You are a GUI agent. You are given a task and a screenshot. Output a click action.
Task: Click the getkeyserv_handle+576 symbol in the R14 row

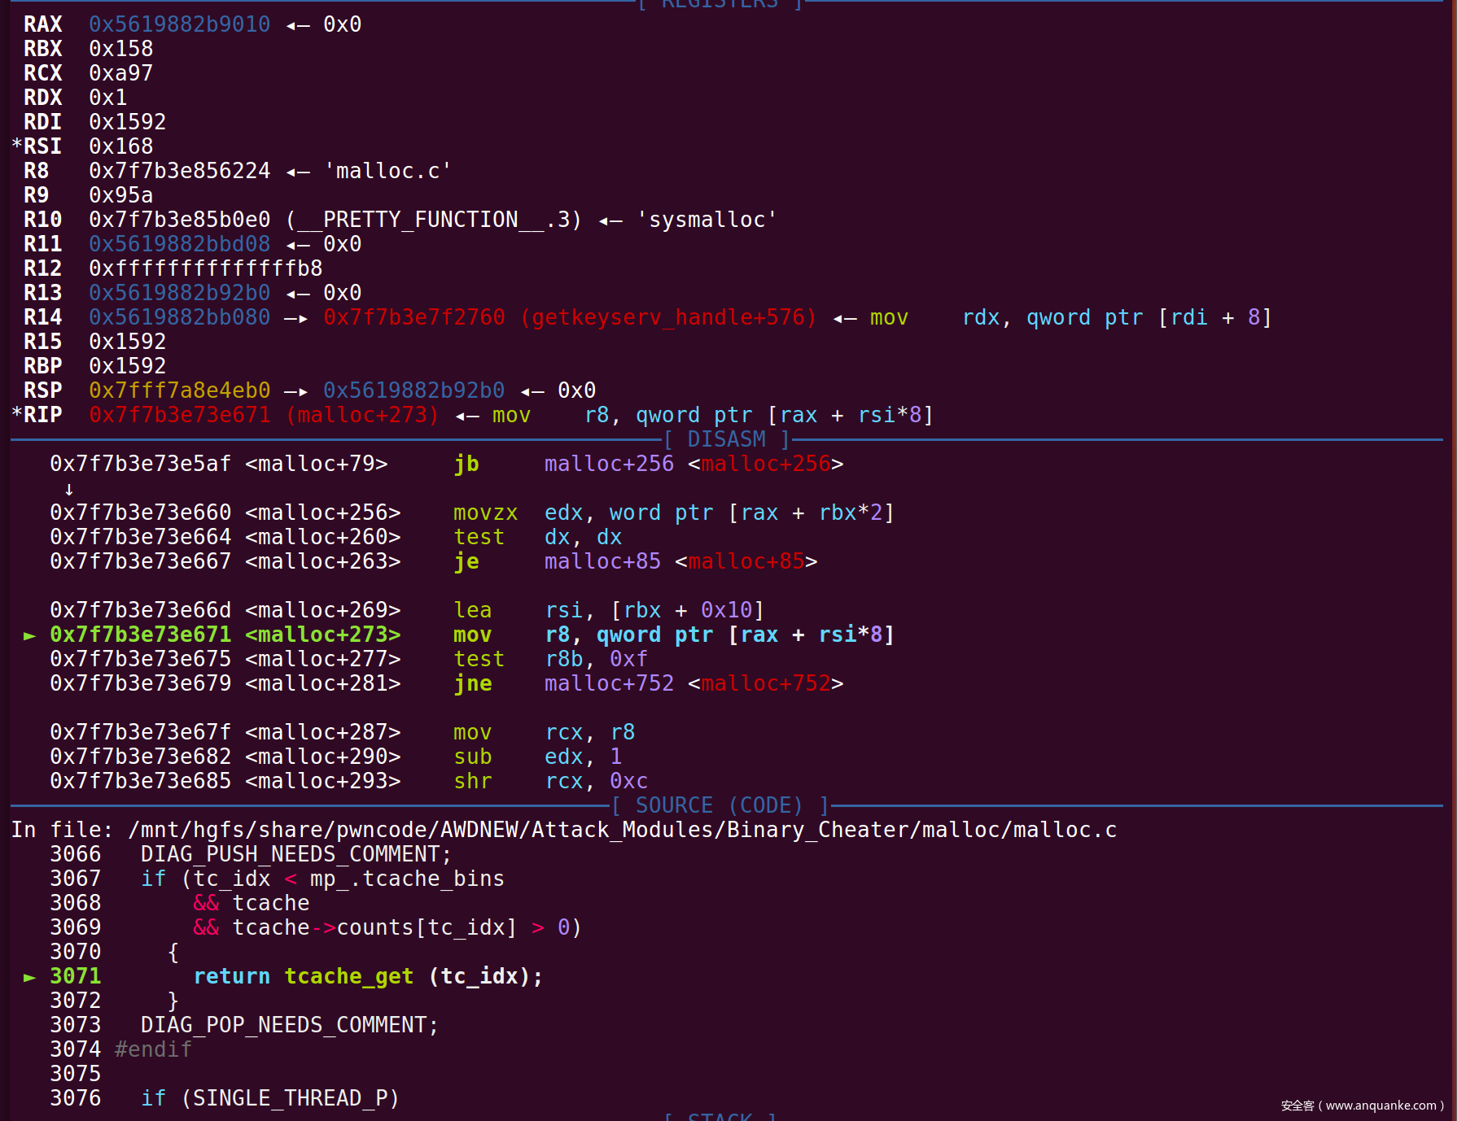click(x=667, y=317)
